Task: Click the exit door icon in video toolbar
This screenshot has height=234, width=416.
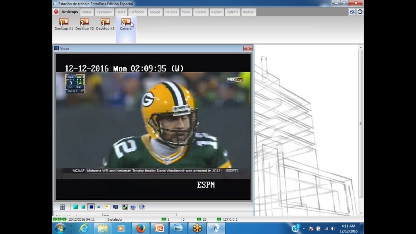Action: (x=142, y=207)
